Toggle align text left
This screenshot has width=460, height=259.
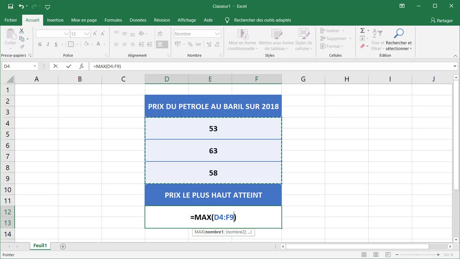tap(116, 44)
